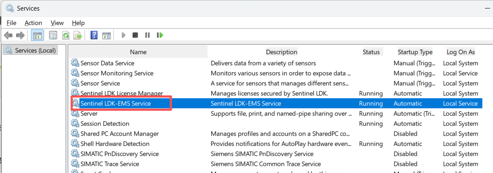Click the gear icon beside SIMATIC Trace Service
493x173 pixels.
point(75,164)
